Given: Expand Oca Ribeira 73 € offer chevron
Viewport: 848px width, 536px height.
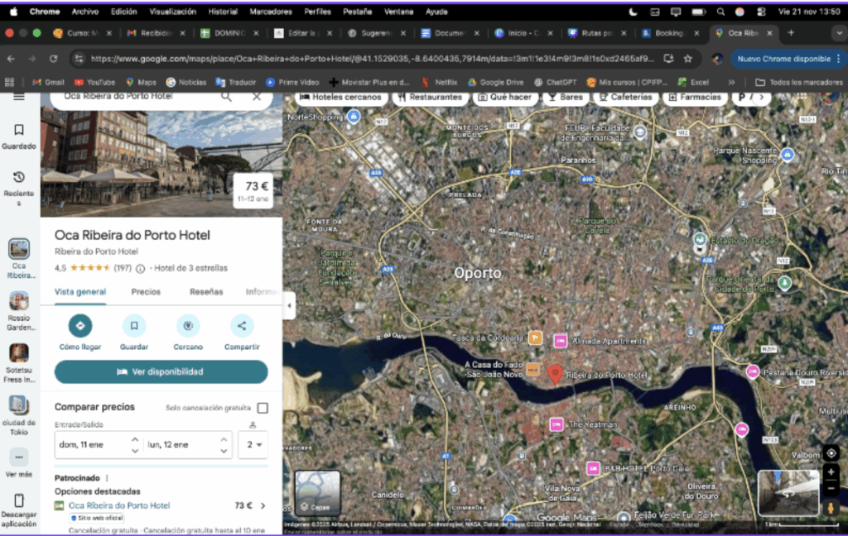Looking at the screenshot, I should tap(263, 505).
